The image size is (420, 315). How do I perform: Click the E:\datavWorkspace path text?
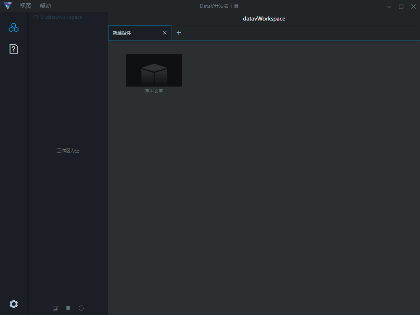[x=61, y=17]
